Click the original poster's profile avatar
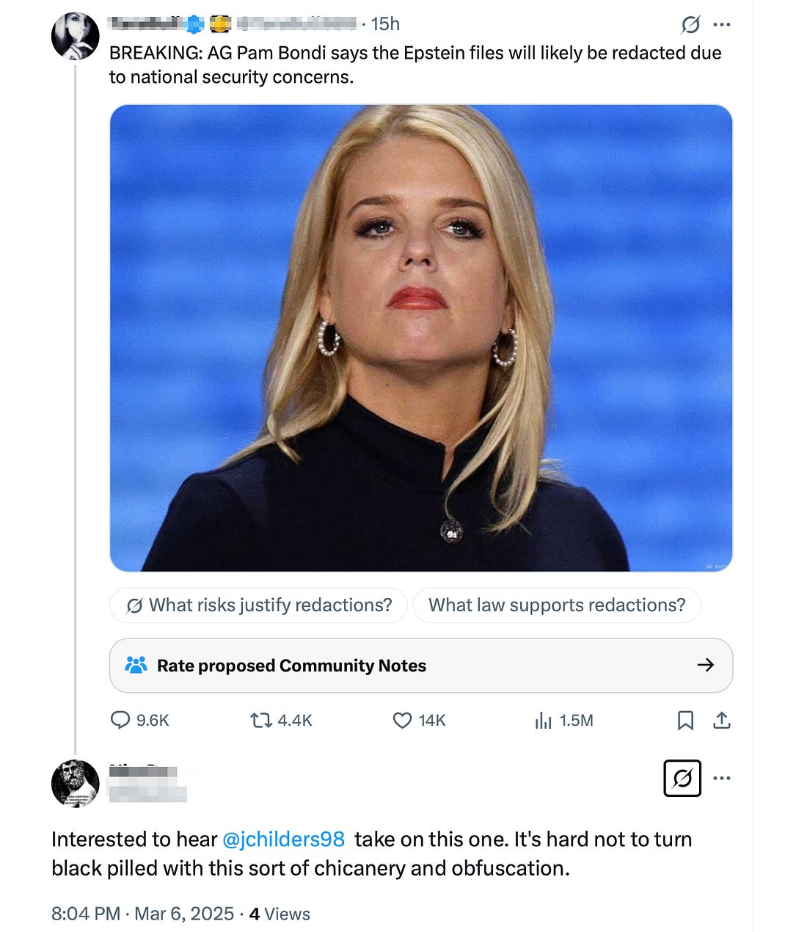 (76, 36)
